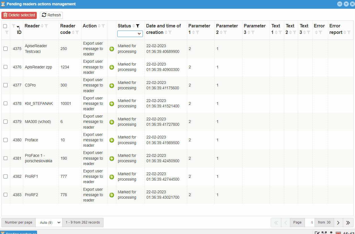This screenshot has width=355, height=234.
Task: Select the checkbox for row 4379 MA300 (vchod)
Action: [x=5, y=122]
